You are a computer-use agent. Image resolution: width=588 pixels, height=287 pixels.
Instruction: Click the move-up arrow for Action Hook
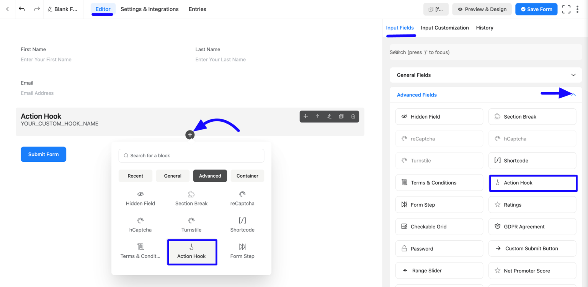[318, 116]
